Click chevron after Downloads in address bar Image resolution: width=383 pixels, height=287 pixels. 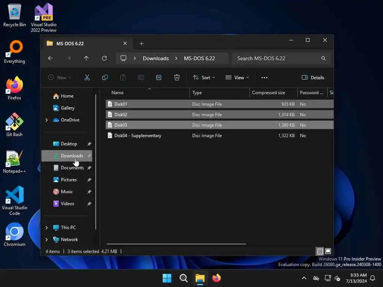(176, 58)
